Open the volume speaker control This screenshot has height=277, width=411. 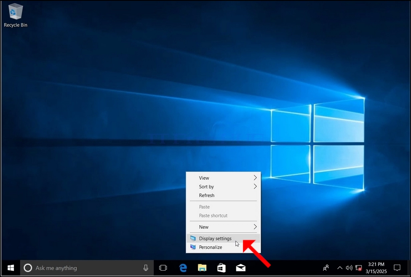click(x=349, y=268)
